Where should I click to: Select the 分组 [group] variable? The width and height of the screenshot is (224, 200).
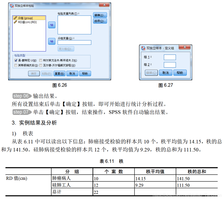pos(29,18)
